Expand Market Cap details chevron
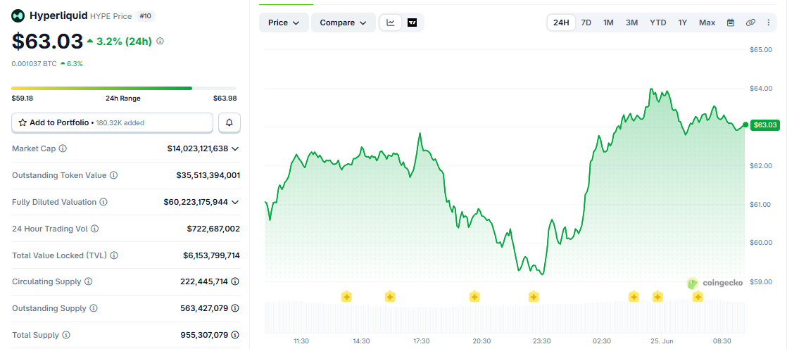Image resolution: width=787 pixels, height=349 pixels. pyautogui.click(x=235, y=149)
